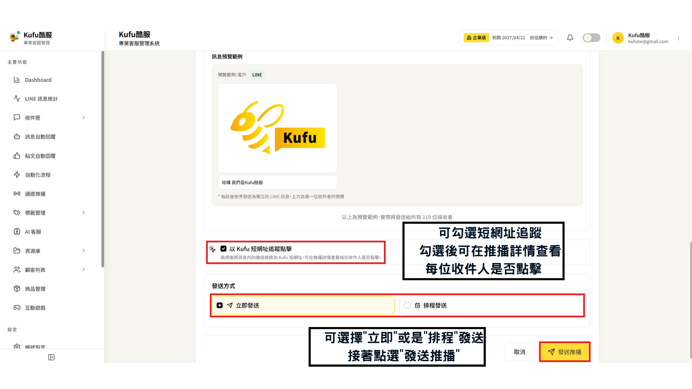Click the 訊息自動回覆 robot icon
Screen dimensions: 692x389
click(x=17, y=137)
